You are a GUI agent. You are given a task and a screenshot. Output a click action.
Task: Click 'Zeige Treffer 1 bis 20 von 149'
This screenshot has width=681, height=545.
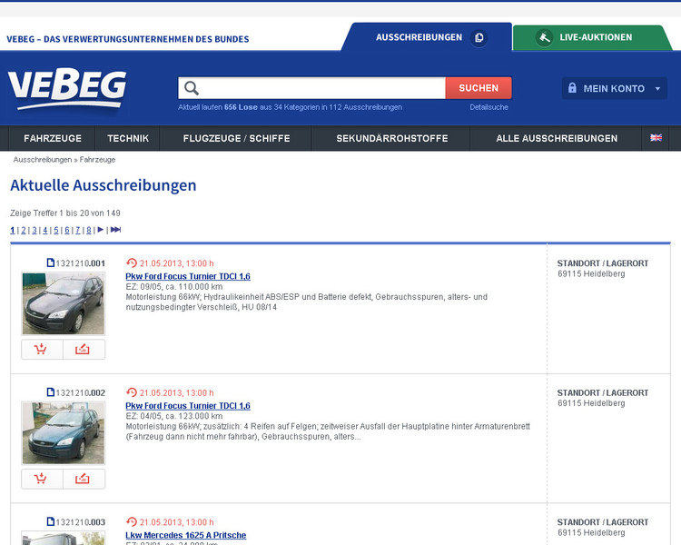pyautogui.click(x=65, y=213)
